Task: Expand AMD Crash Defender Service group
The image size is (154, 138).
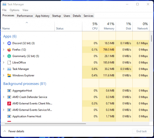Action: click(4, 97)
